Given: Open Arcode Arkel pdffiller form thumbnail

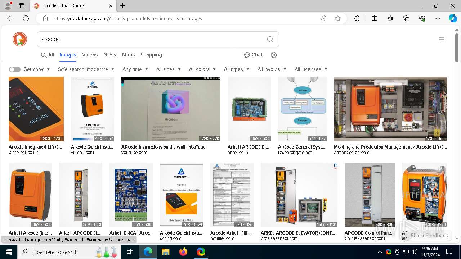Looking at the screenshot, I should click(232, 195).
